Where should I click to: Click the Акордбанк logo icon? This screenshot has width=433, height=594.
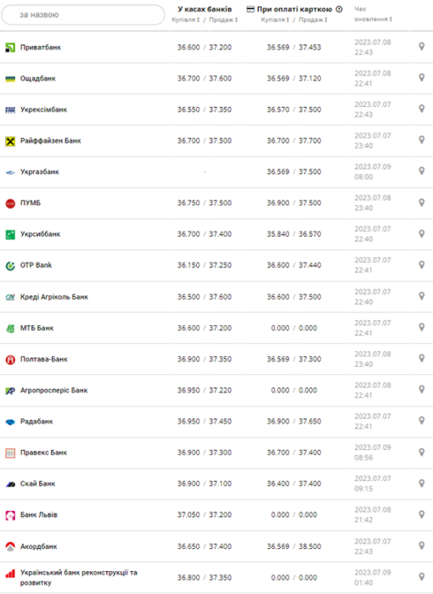tap(10, 546)
